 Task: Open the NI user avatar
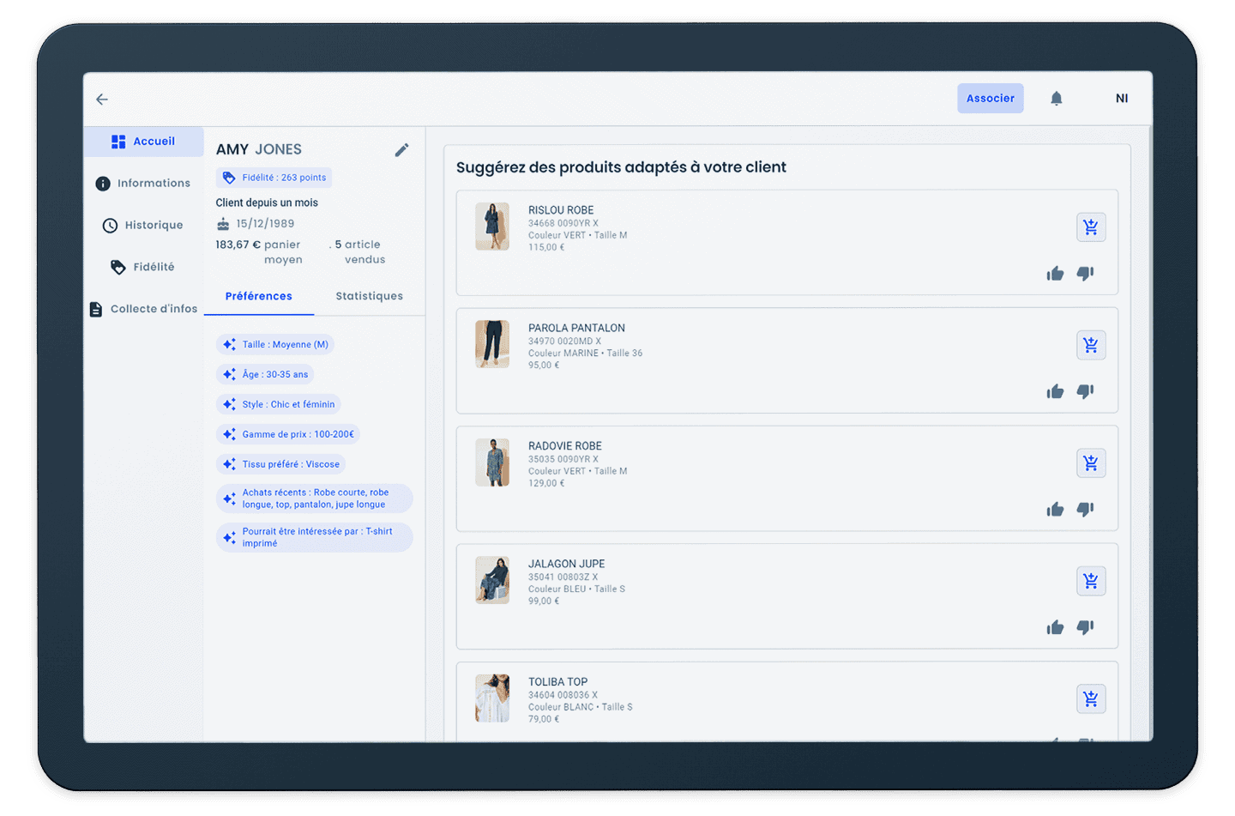(1121, 99)
